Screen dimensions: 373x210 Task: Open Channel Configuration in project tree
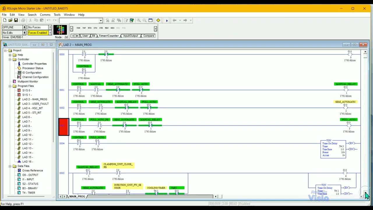35,77
